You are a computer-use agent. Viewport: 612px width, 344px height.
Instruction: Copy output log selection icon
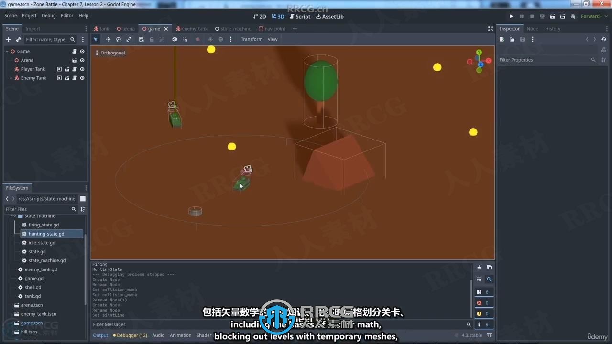coord(489,268)
